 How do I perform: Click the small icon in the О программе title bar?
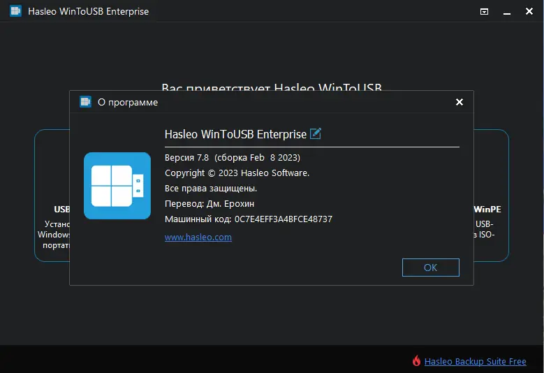pos(85,102)
